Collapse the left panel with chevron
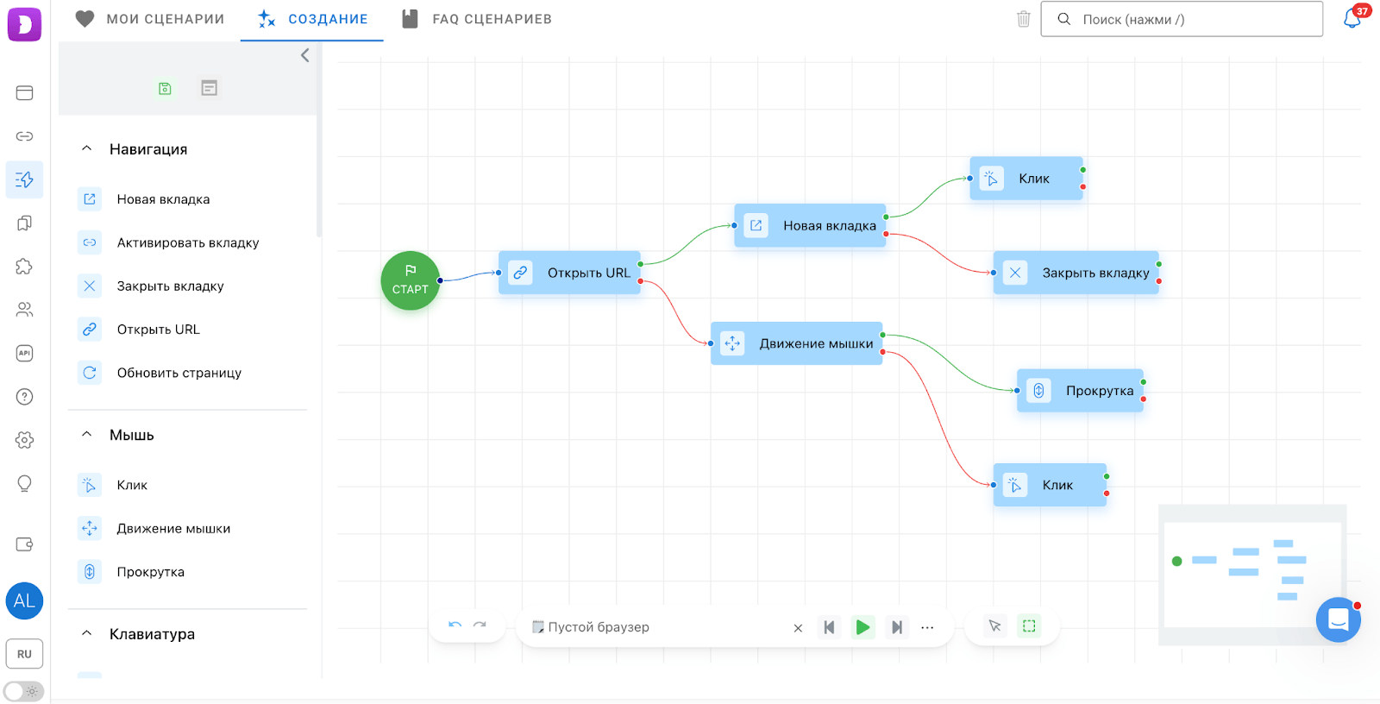Screen dimensions: 1380x704 pyautogui.click(x=304, y=55)
